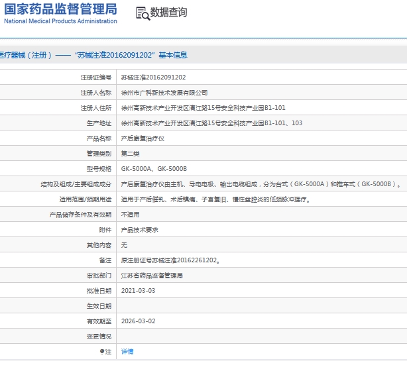Select the structure description starting 产后康复治疗仪由主机
Image resolution: width=407 pixels, height=365 pixels.
point(261,184)
